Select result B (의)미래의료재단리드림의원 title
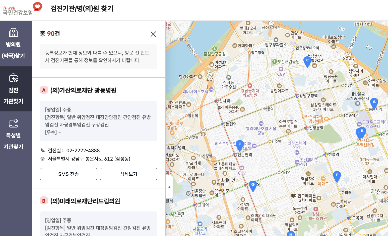Image resolution: width=388 pixels, height=236 pixels. (x=85, y=201)
